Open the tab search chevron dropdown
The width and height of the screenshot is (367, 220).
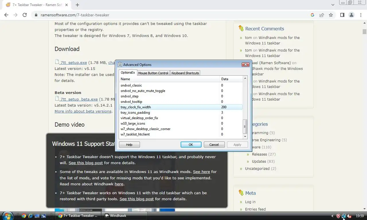(333, 5)
